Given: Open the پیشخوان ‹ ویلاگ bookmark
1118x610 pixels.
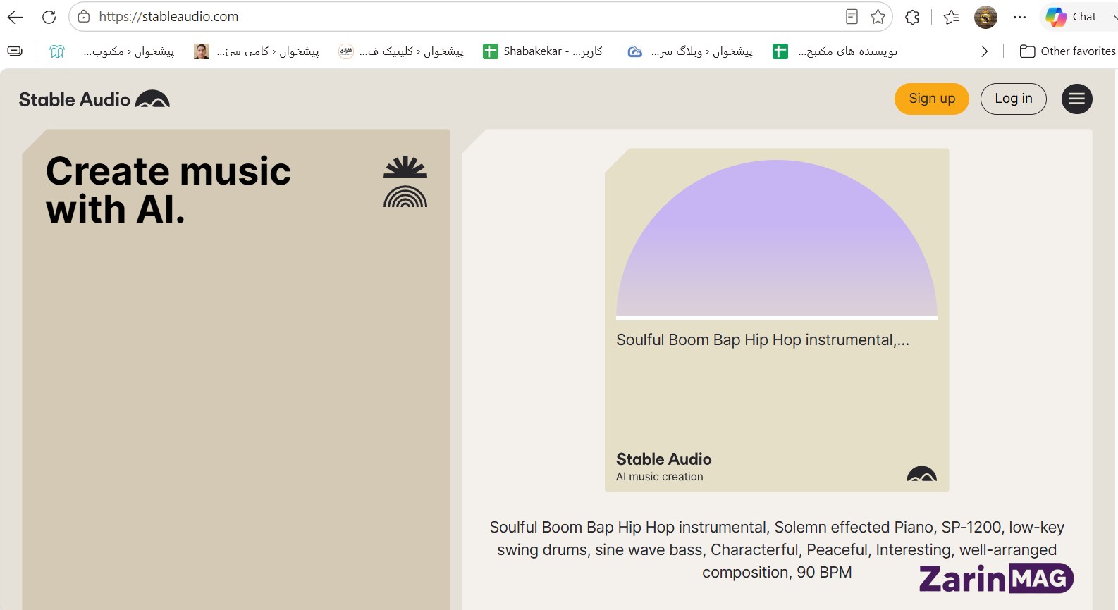Looking at the screenshot, I should 690,51.
